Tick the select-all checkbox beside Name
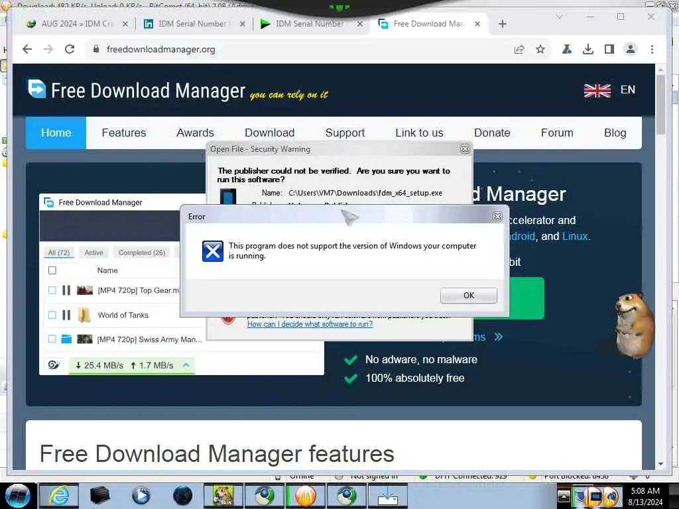The width and height of the screenshot is (679, 509). [52, 270]
